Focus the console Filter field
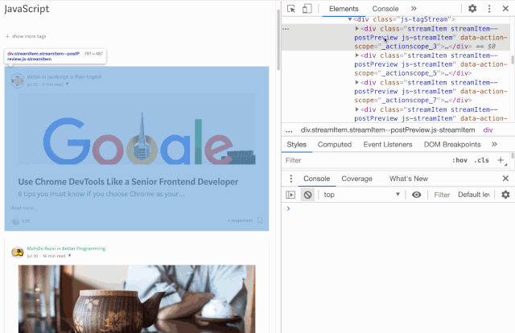The height and width of the screenshot is (333, 515). pos(442,195)
